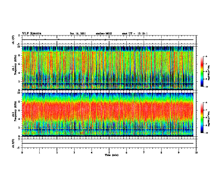Click inside the ch.1 spectrogram panel
221x171 pixels.
click(x=108, y=68)
